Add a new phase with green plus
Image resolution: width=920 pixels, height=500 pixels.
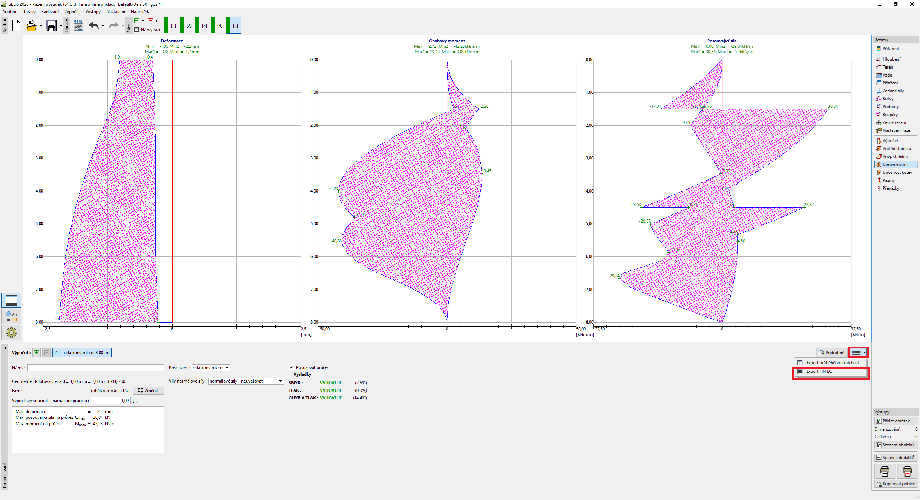tap(137, 21)
